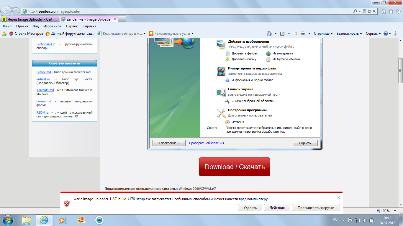403x226 pixels.
Task: Click Проверить обновления link
Action: pos(207,143)
